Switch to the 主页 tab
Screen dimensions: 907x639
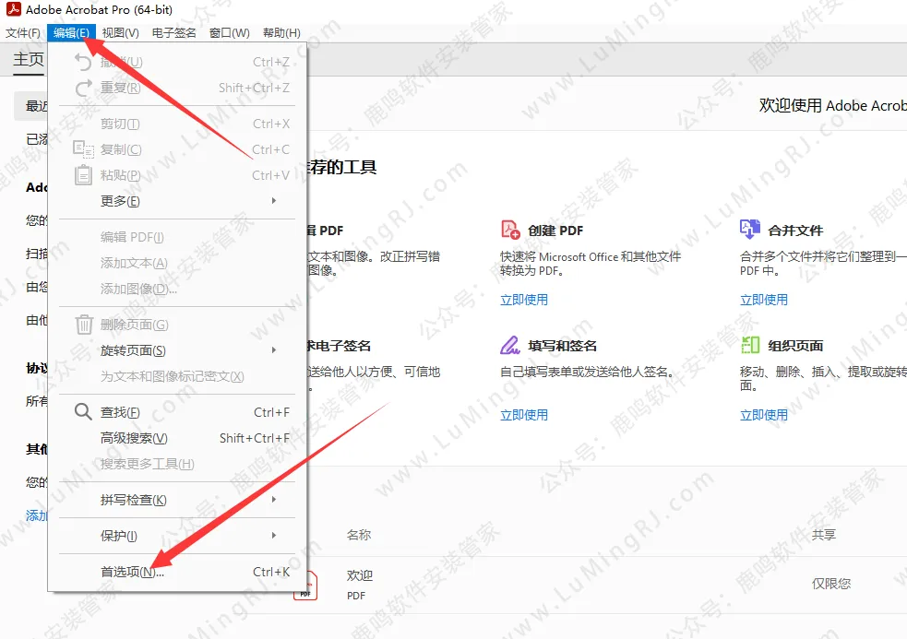coord(28,60)
